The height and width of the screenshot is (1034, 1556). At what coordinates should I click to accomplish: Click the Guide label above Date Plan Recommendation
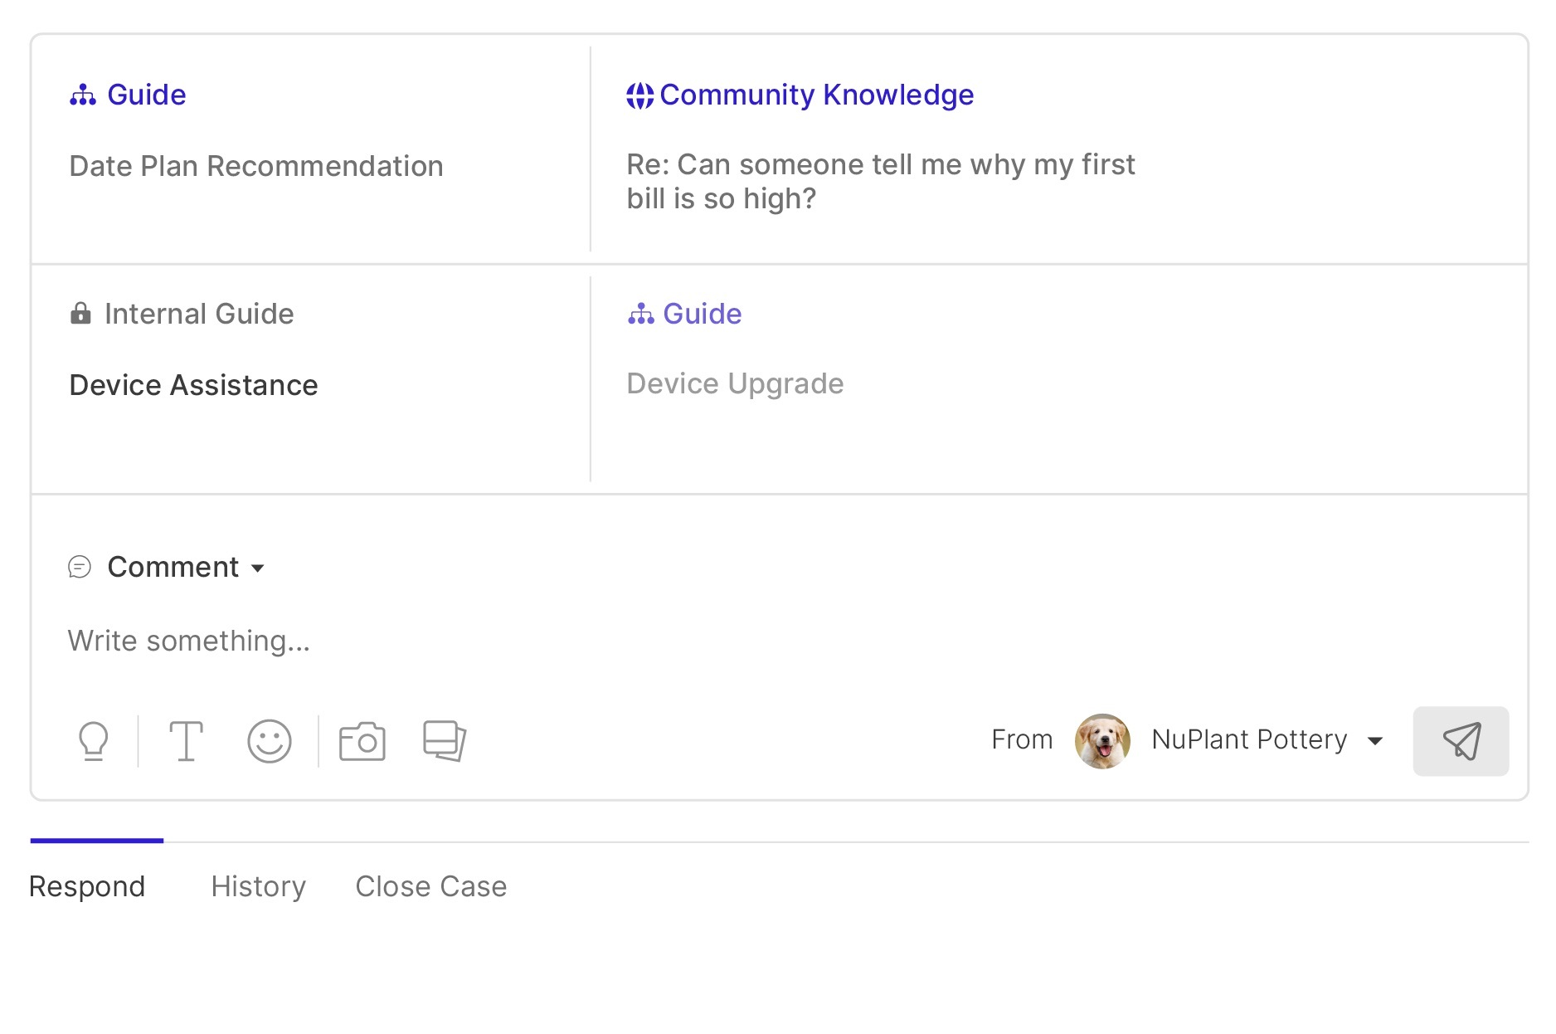(147, 95)
